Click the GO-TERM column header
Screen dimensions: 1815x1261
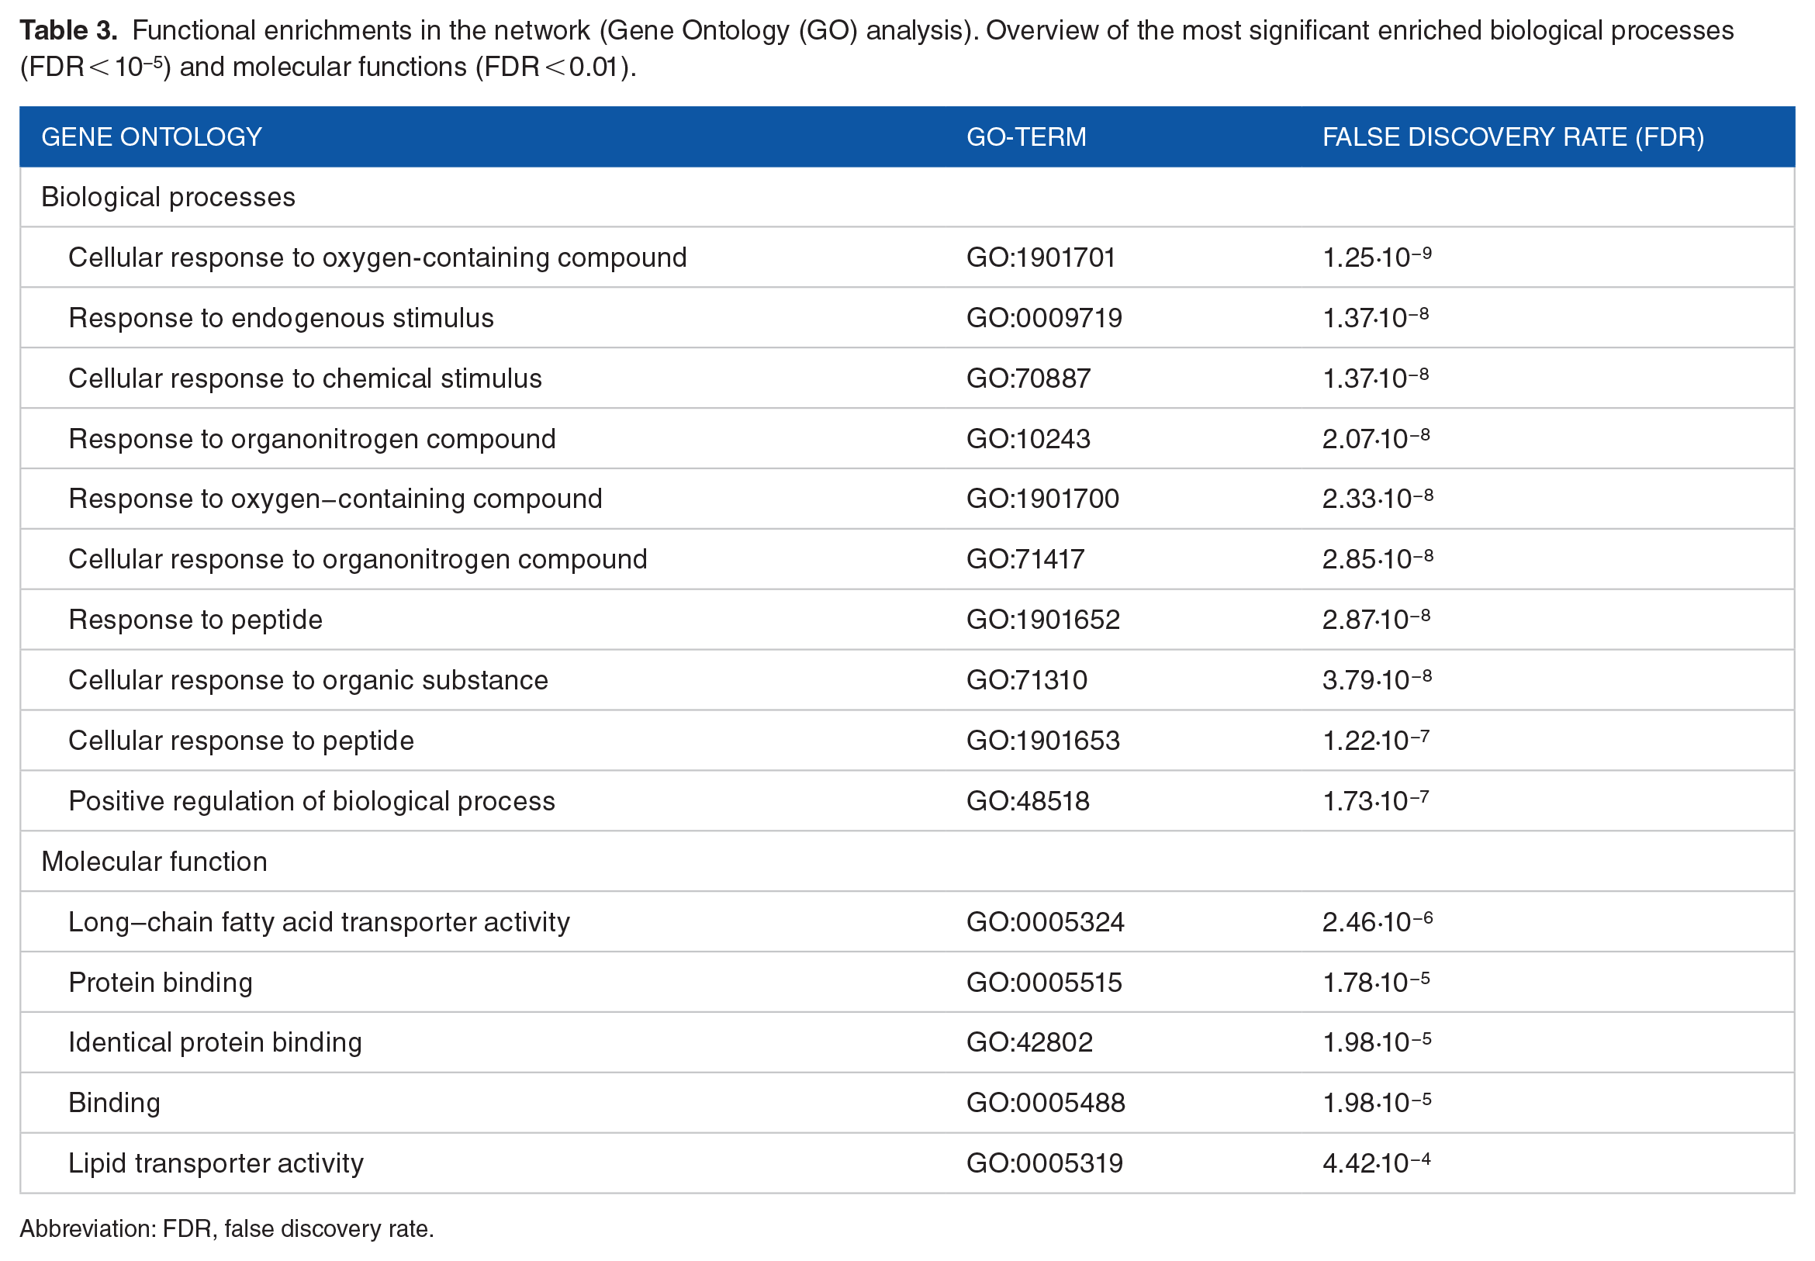pos(1025,136)
